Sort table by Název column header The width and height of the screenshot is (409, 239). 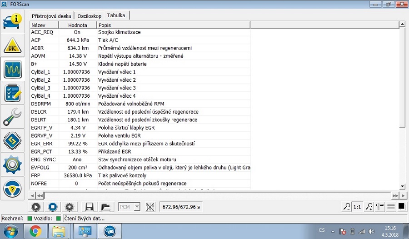point(44,25)
